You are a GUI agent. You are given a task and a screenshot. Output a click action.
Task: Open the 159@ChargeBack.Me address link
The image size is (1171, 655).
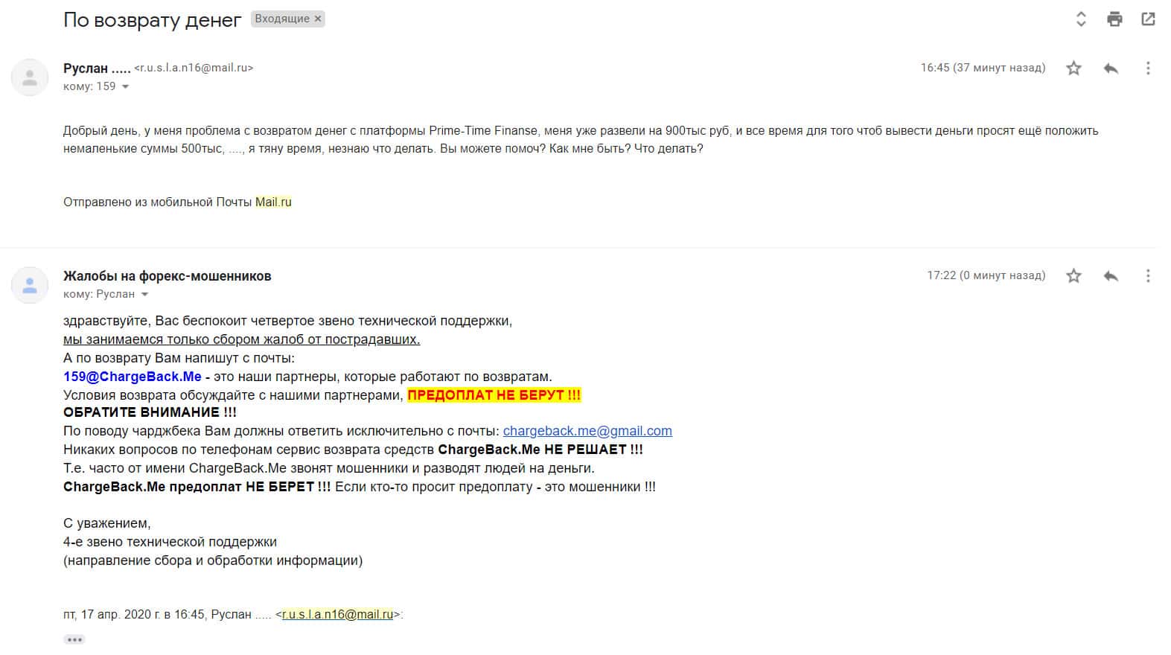pyautogui.click(x=133, y=377)
